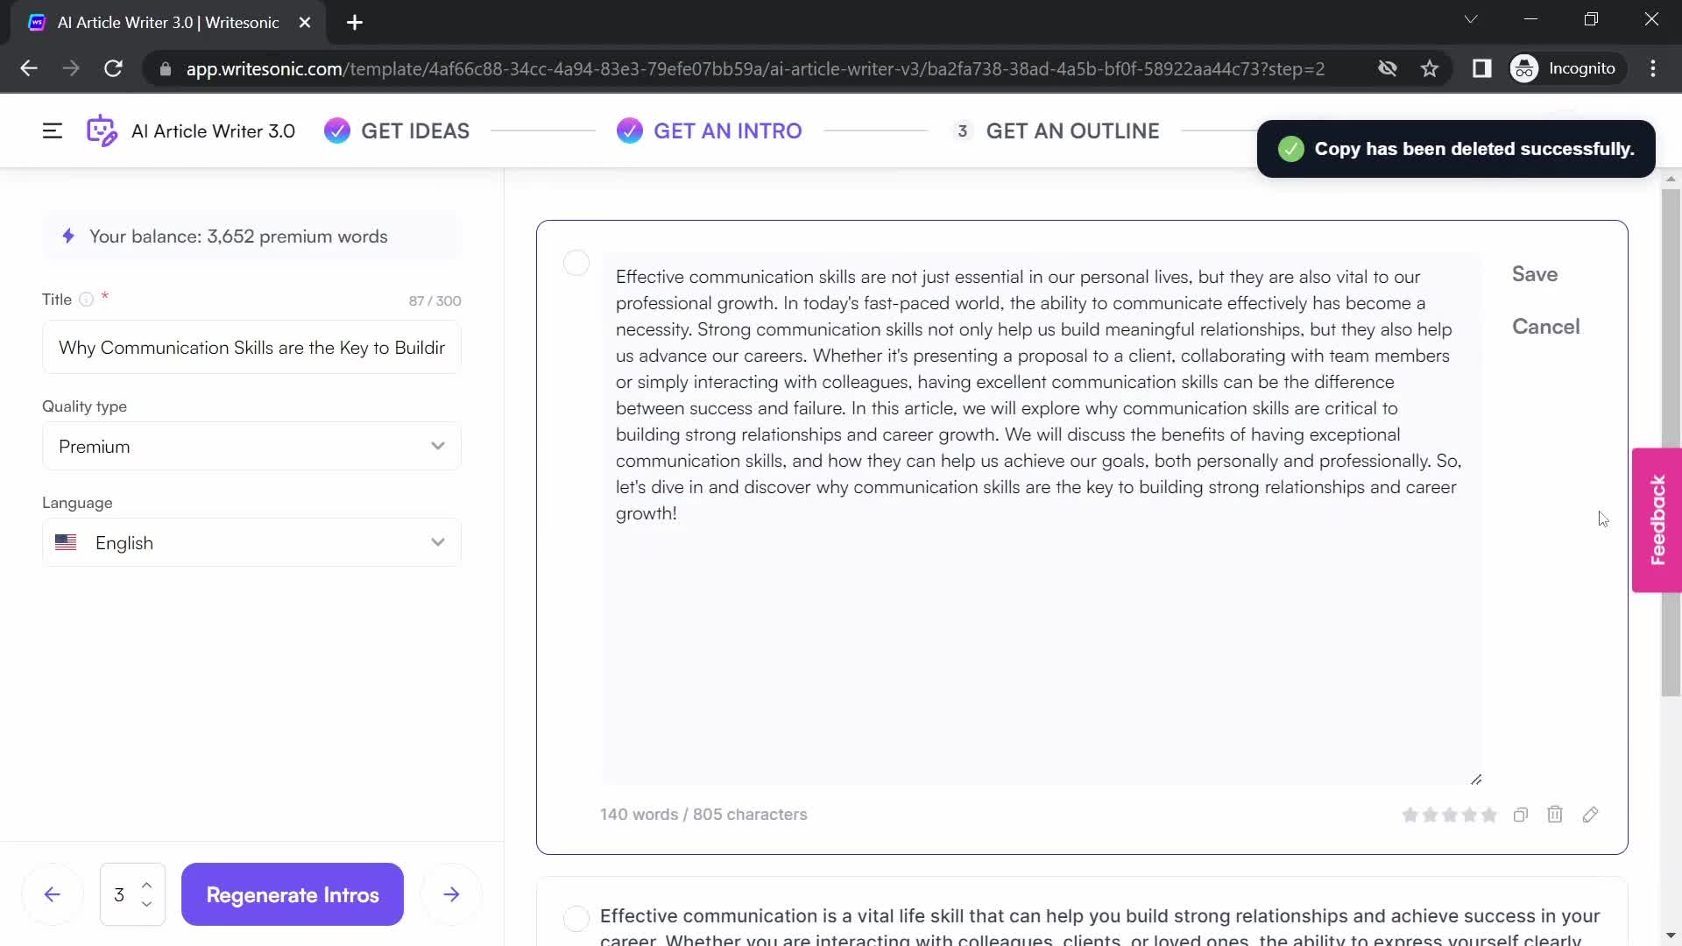Click the GET AN INTRO tab
Screen dimensions: 1682x946
726,131
